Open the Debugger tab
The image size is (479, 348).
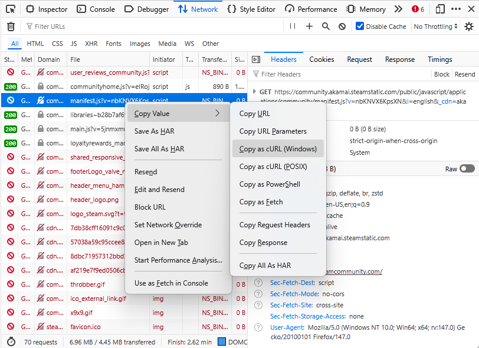click(x=147, y=9)
